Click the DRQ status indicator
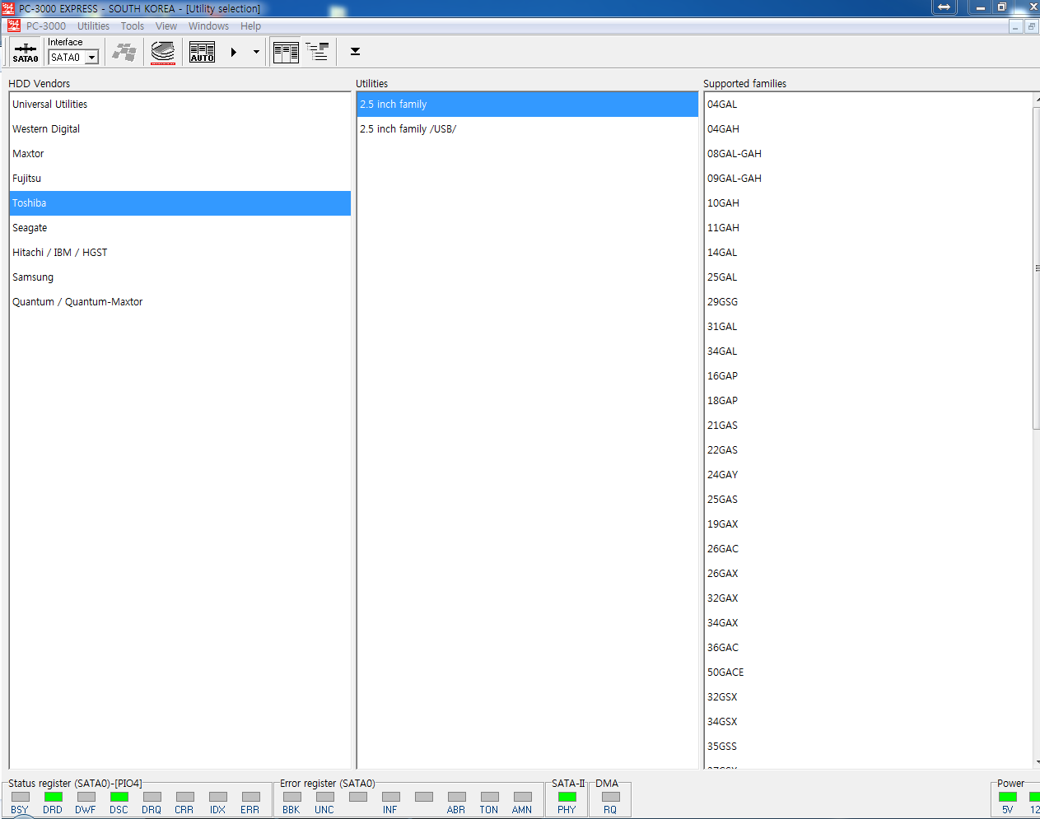 [x=152, y=797]
